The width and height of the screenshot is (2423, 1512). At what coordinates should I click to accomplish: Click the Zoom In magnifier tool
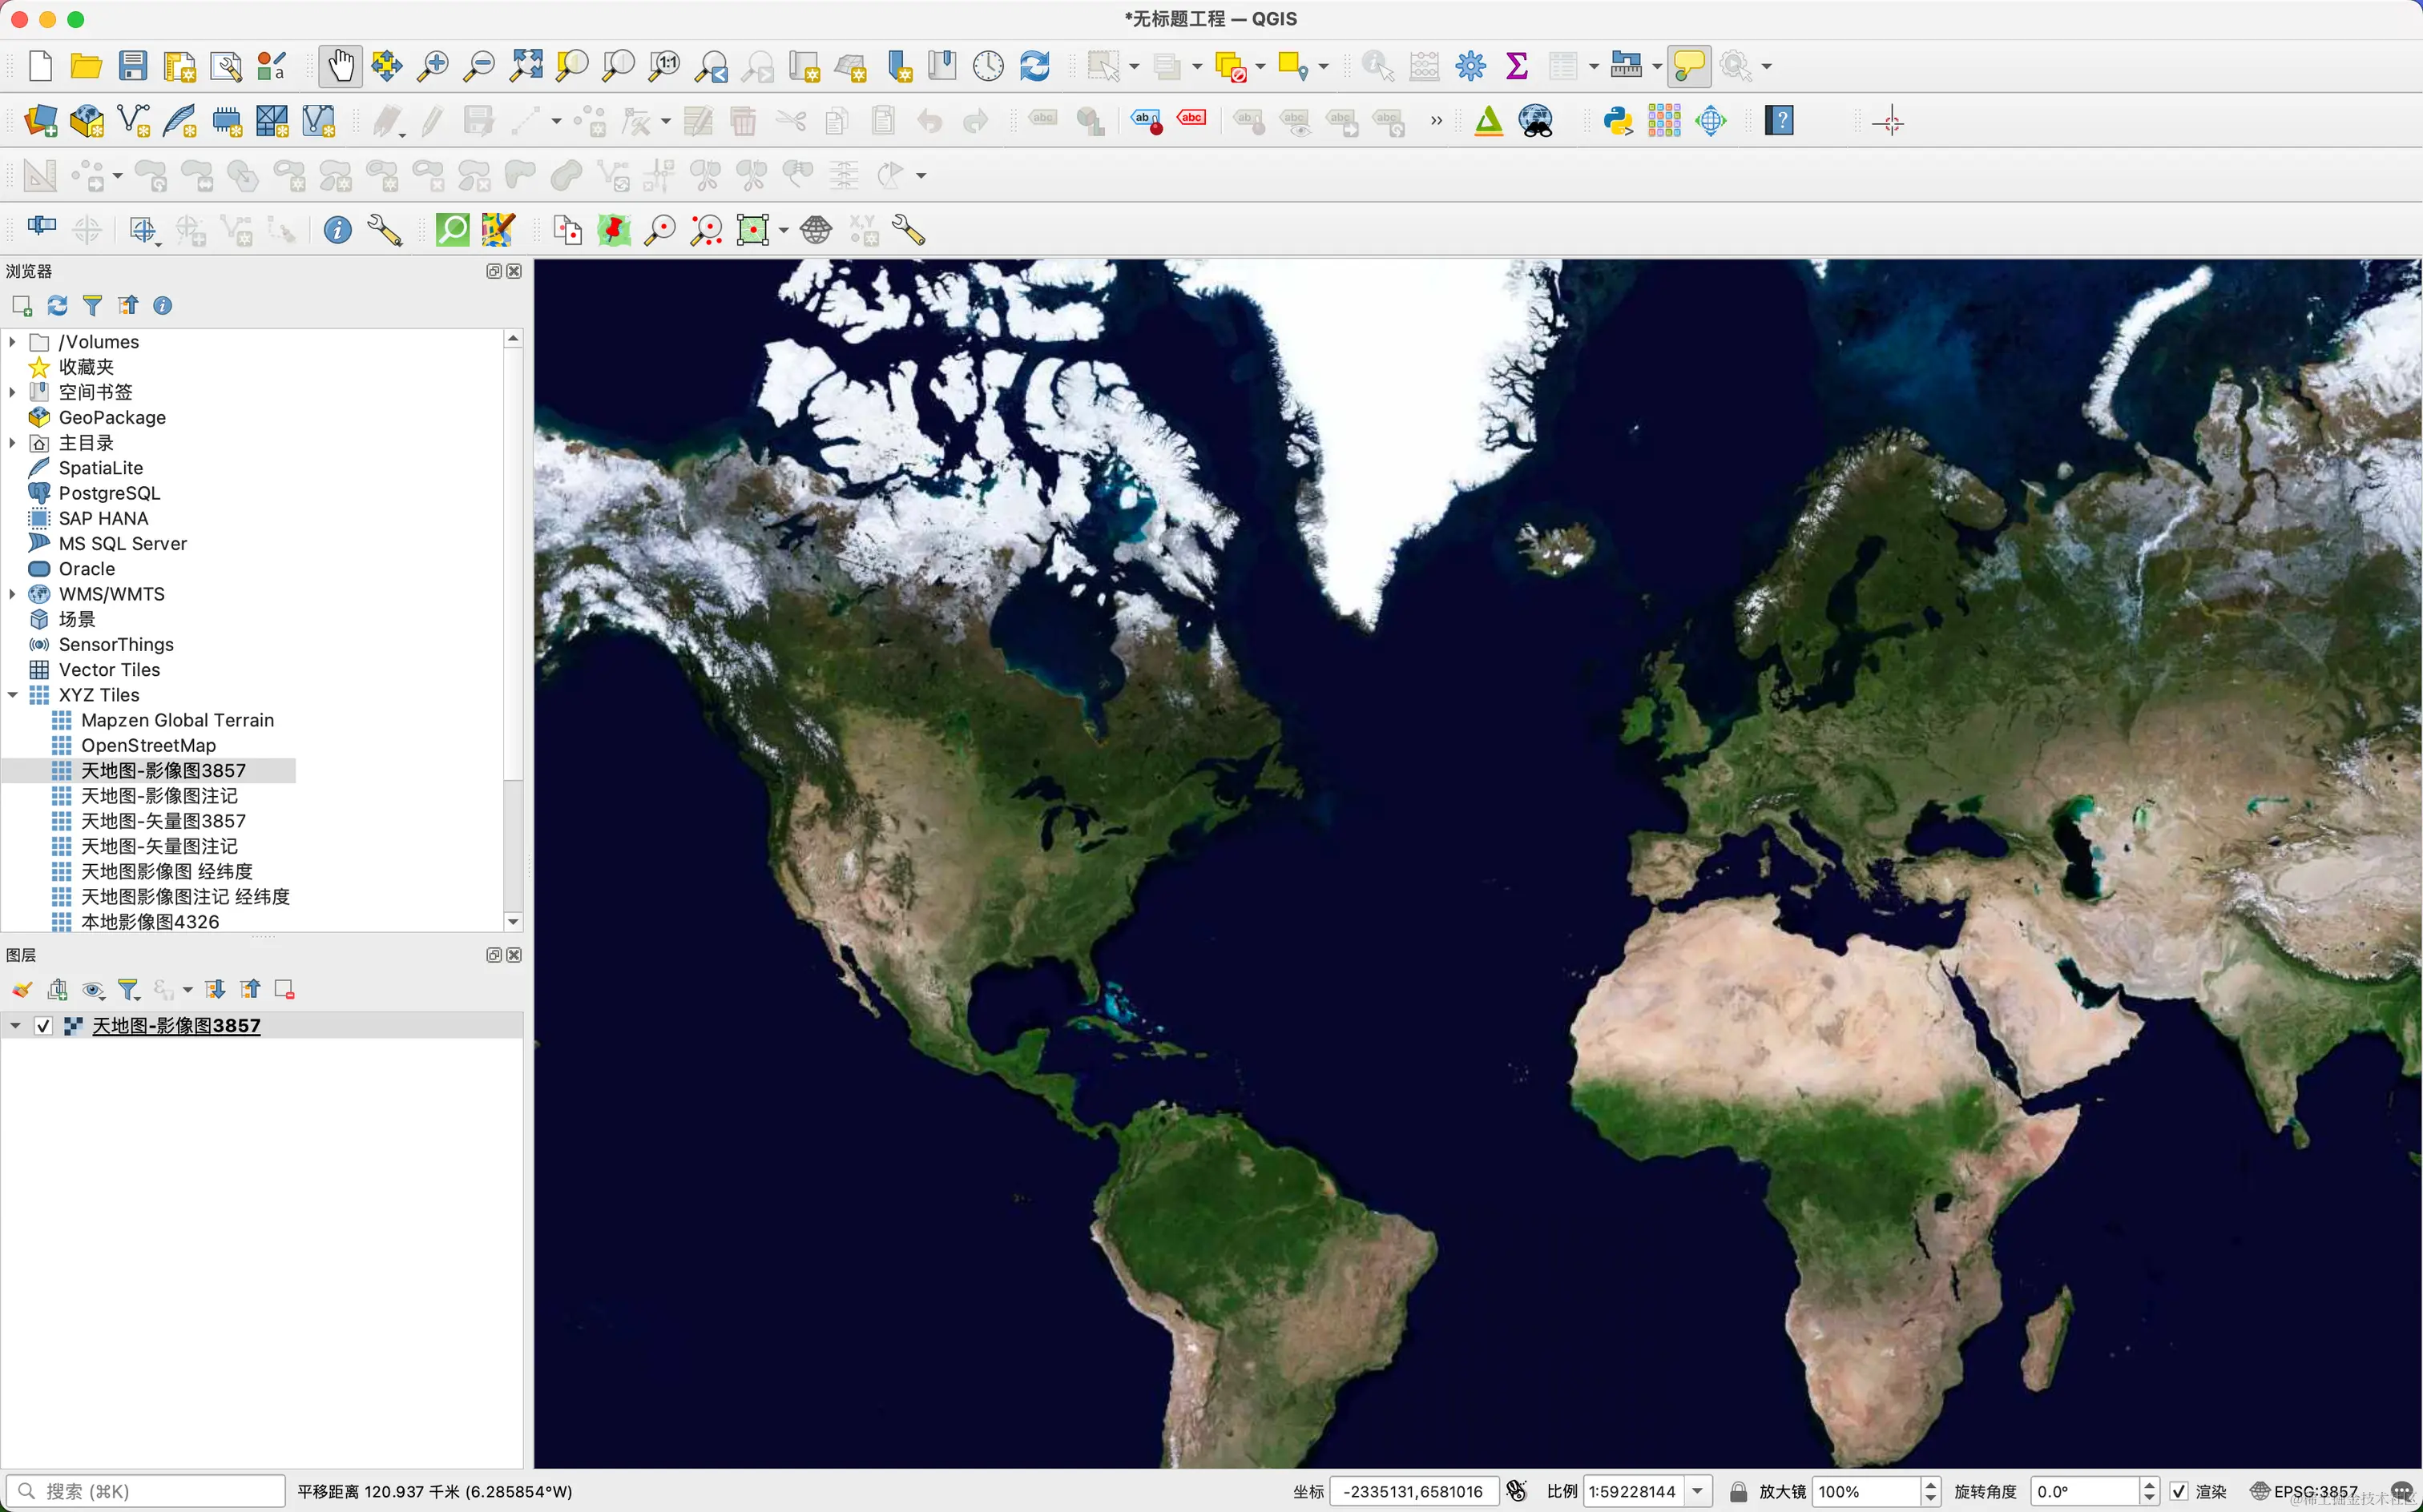(x=432, y=66)
